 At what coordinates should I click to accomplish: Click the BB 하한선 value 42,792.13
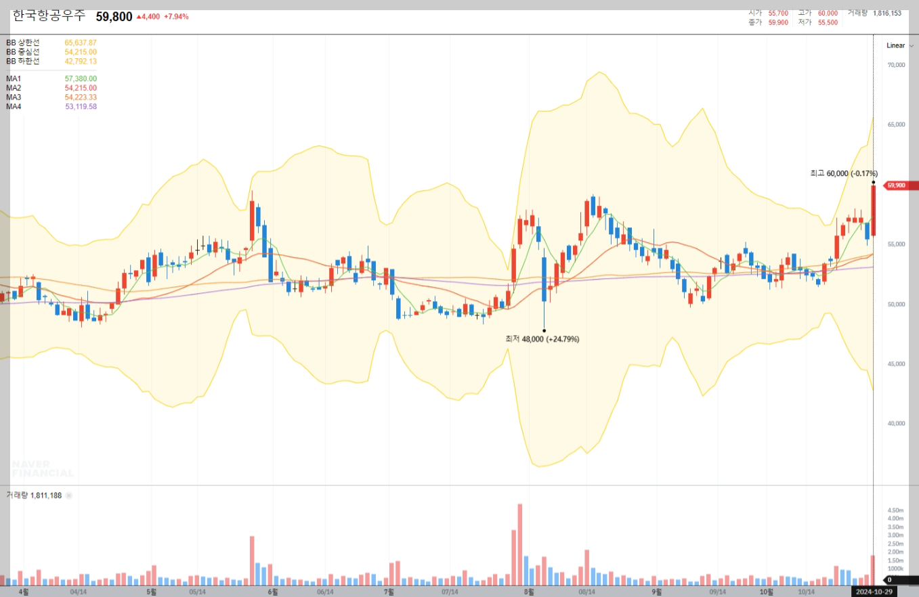[x=81, y=61]
